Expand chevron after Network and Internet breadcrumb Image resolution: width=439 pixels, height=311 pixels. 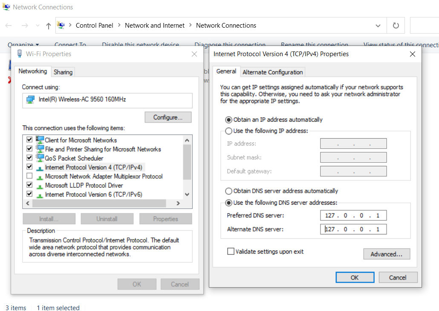click(191, 25)
